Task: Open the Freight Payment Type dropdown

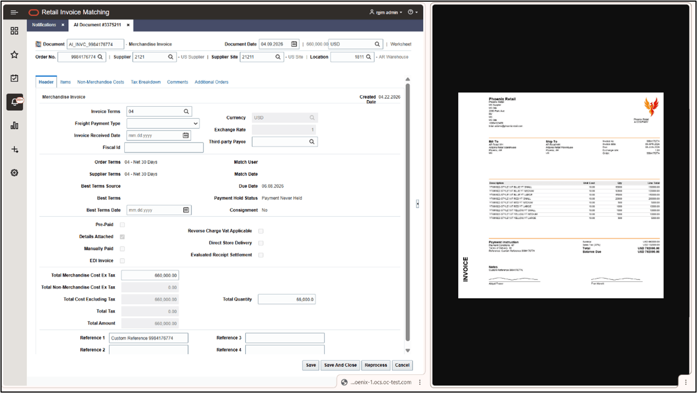Action: [163, 124]
